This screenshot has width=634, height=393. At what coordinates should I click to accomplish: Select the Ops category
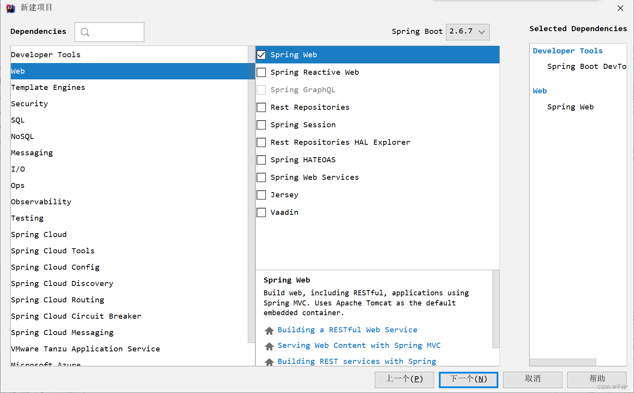pyautogui.click(x=129, y=186)
